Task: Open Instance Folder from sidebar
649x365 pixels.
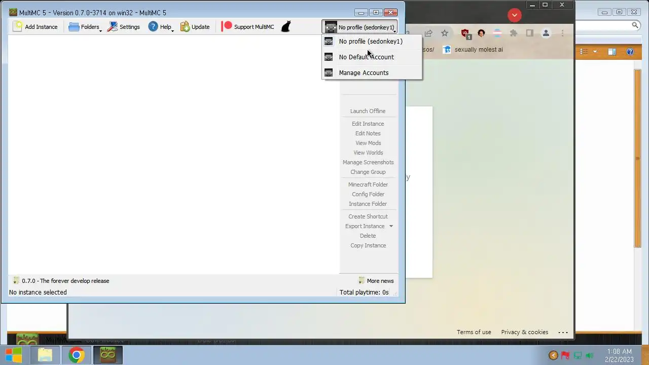Action: (x=368, y=204)
